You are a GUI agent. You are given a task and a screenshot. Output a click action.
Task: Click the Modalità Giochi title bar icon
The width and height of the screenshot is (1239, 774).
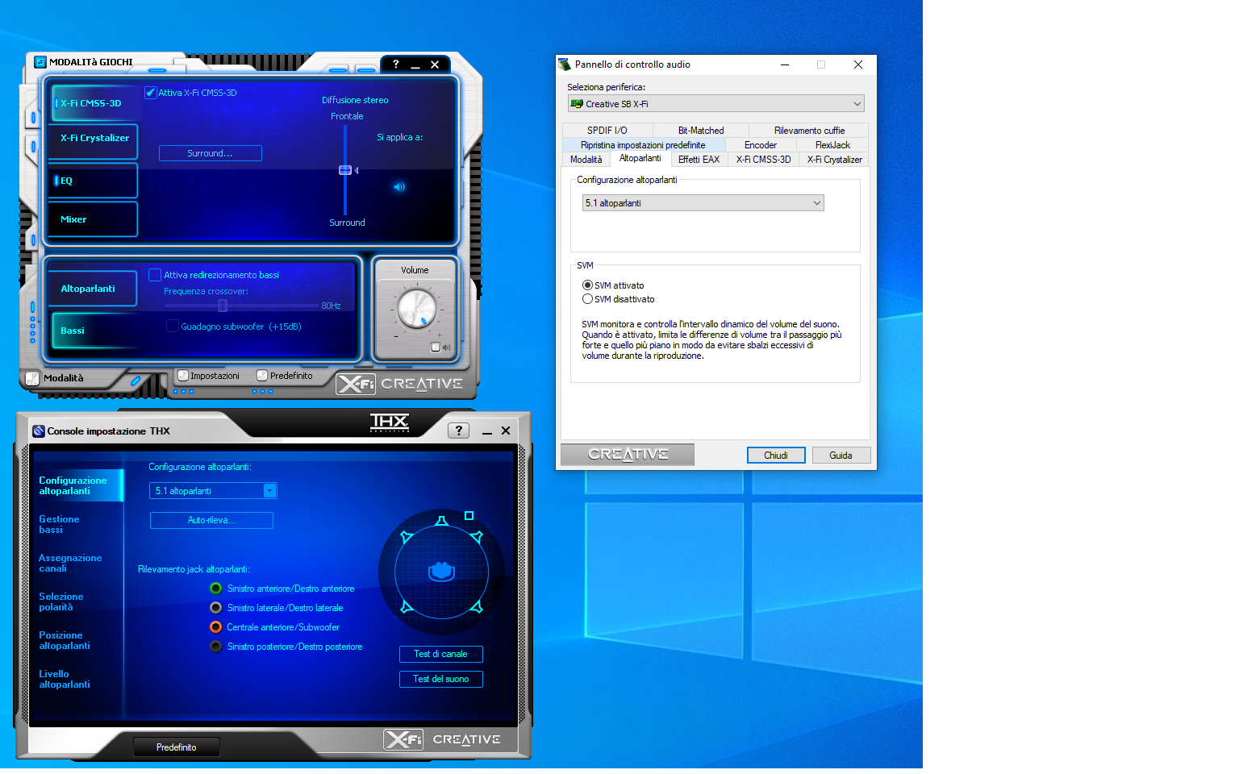[x=40, y=62]
